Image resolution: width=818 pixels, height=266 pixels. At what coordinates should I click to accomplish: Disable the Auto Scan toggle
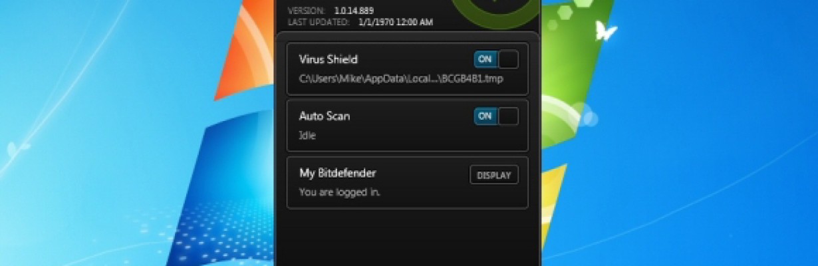(496, 116)
